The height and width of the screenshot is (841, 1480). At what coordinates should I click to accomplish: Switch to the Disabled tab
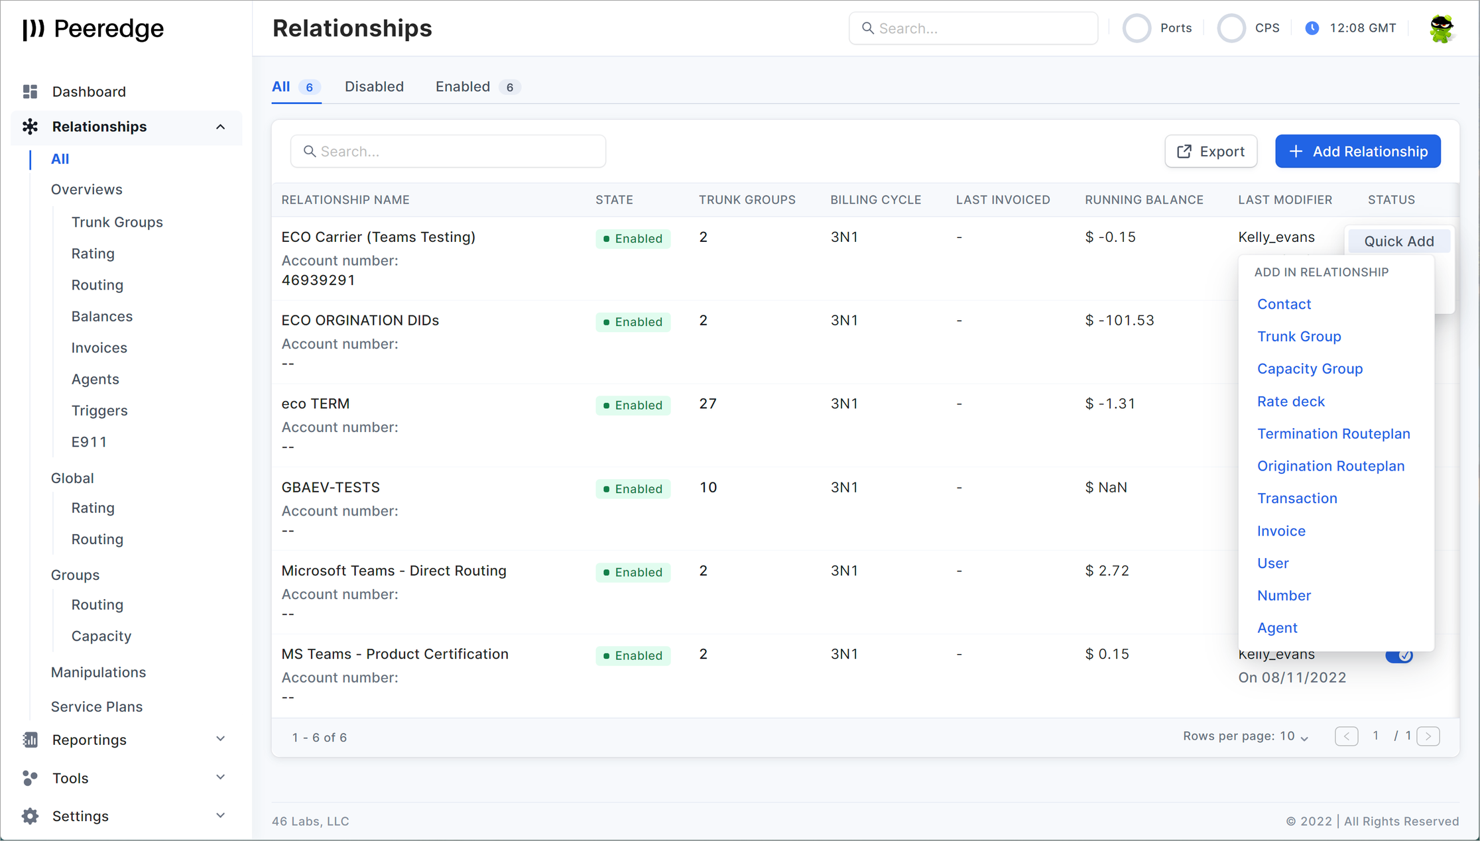374,87
